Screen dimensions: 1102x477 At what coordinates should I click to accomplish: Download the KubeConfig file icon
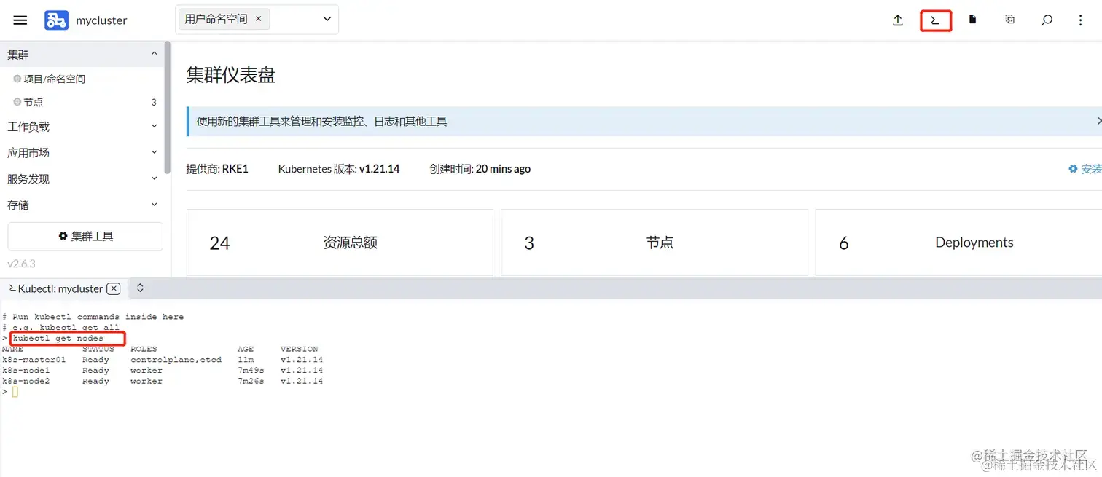tap(972, 20)
